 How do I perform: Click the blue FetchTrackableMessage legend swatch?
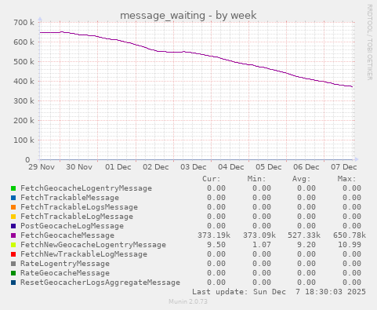click(x=13, y=198)
